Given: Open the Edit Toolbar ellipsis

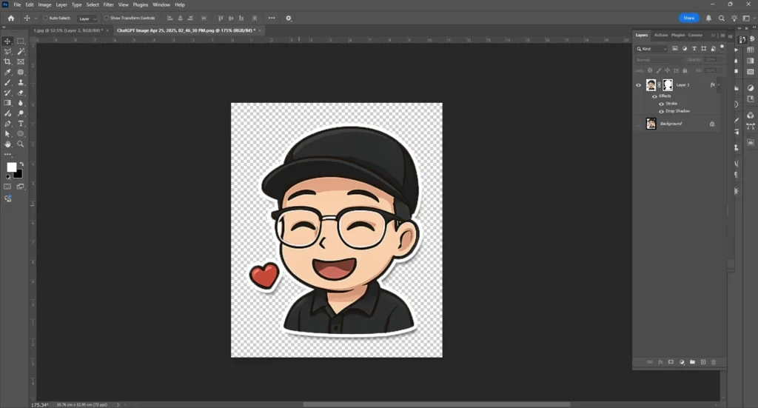Looking at the screenshot, I should pyautogui.click(x=7, y=154).
